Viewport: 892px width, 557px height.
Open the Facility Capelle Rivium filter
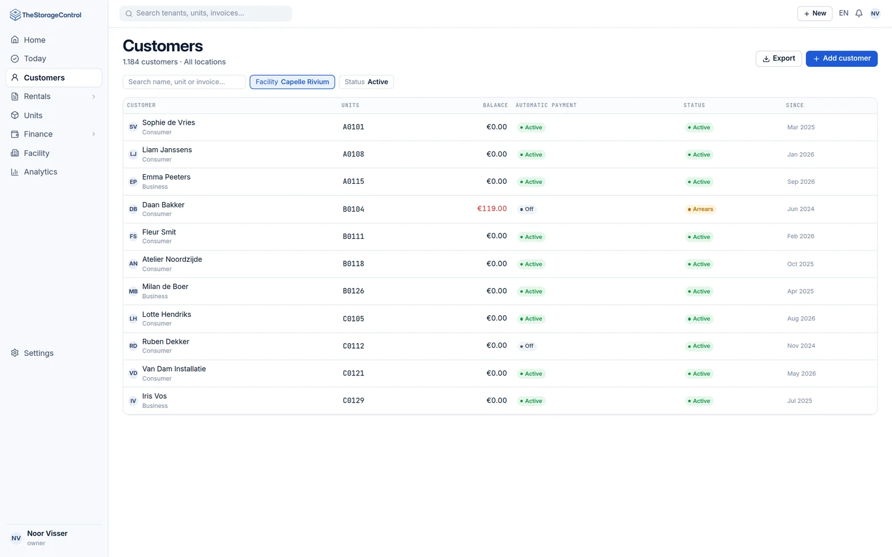click(292, 82)
